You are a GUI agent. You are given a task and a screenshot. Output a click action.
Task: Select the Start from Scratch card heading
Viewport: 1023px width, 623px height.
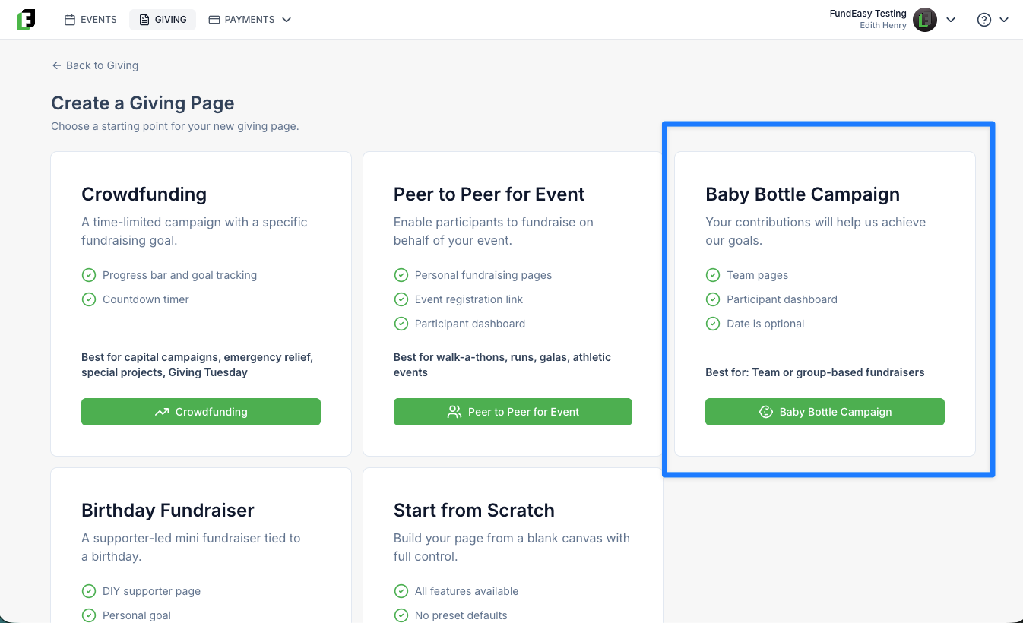(474, 511)
